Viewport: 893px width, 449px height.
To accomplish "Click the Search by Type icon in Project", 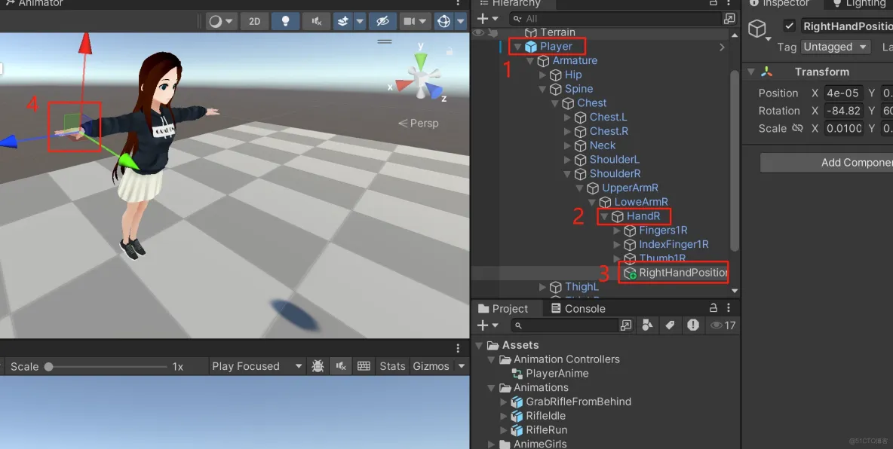I will point(648,325).
